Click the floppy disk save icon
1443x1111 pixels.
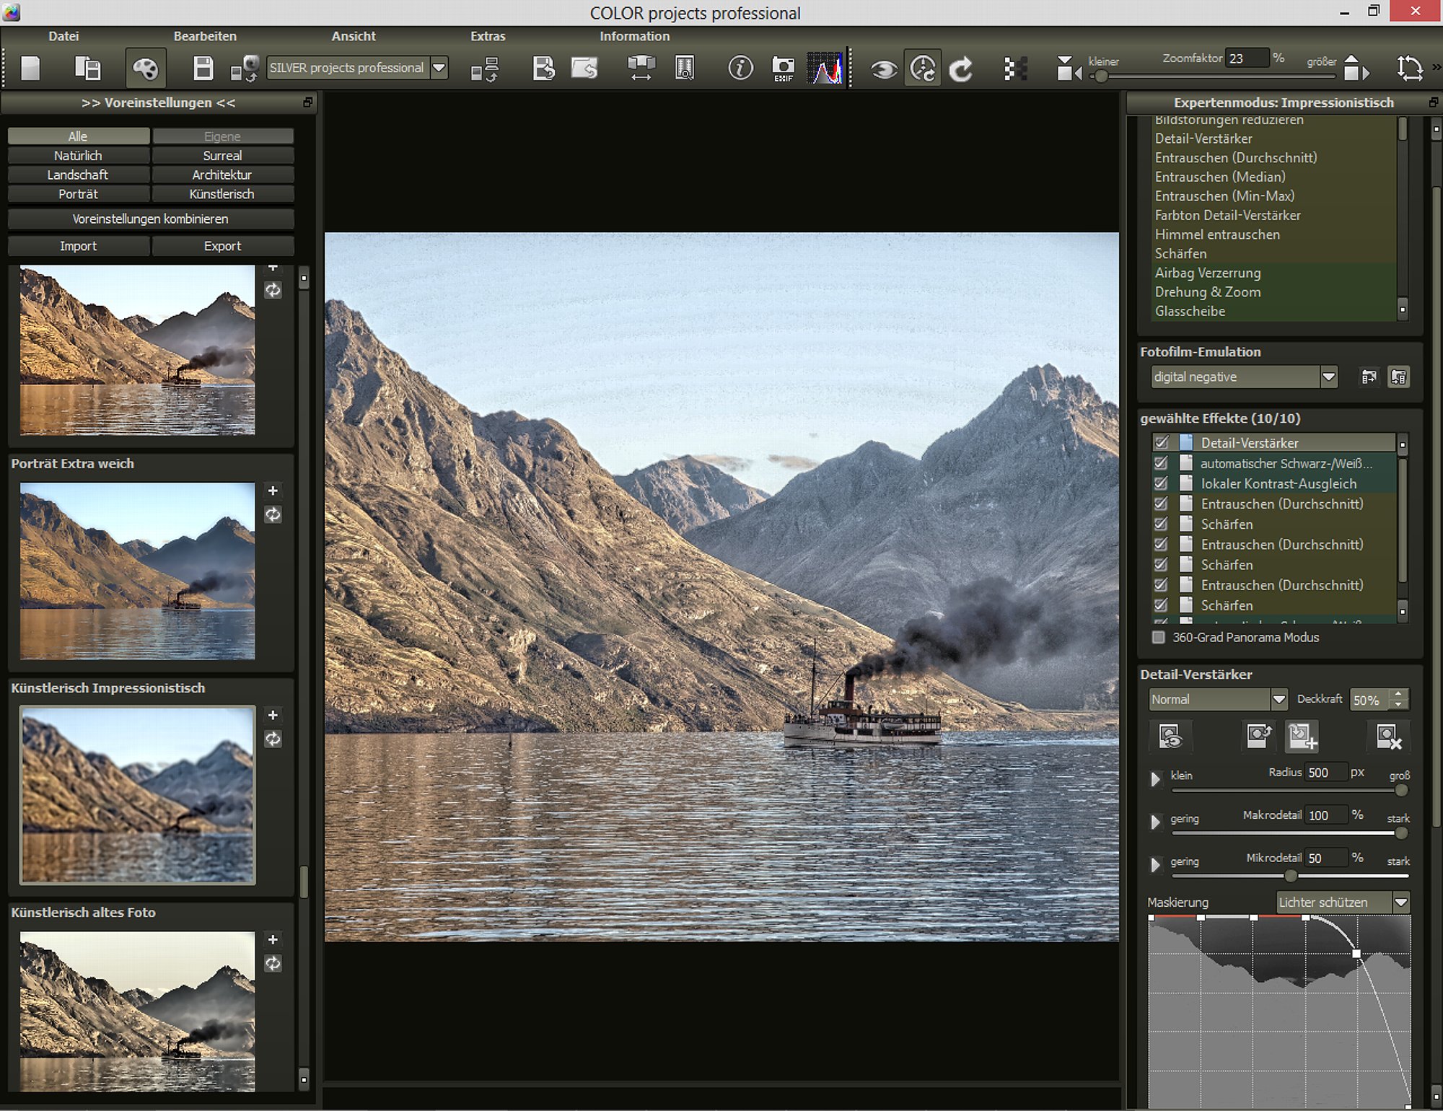[x=203, y=69]
